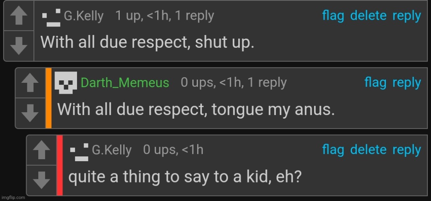Upvote Darth_Memeus's comment

coord(30,83)
